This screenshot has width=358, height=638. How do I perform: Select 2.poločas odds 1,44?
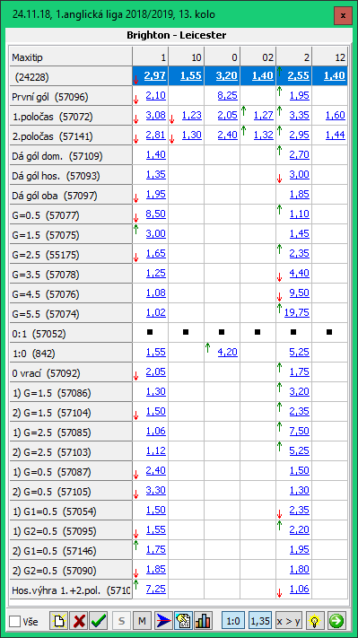tap(336, 135)
